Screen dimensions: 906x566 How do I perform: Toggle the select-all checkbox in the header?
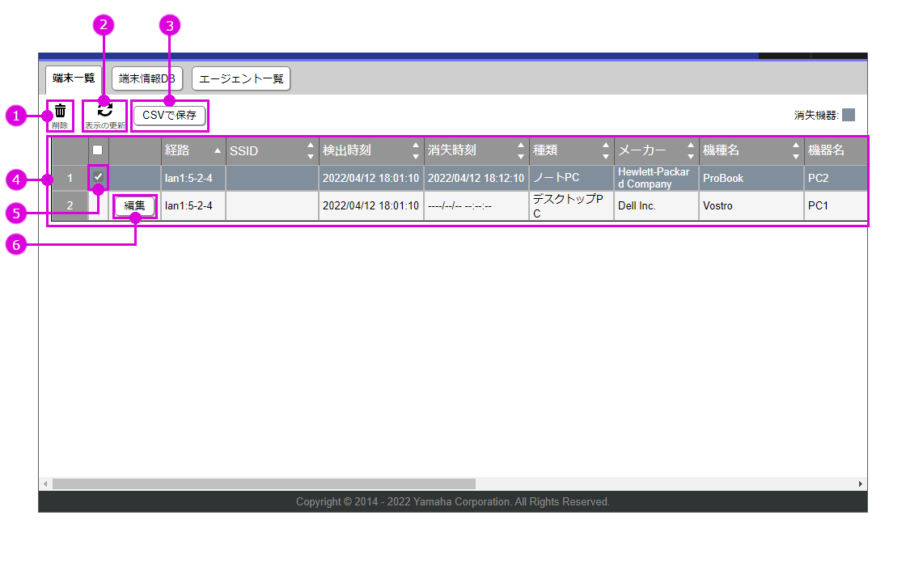(98, 150)
